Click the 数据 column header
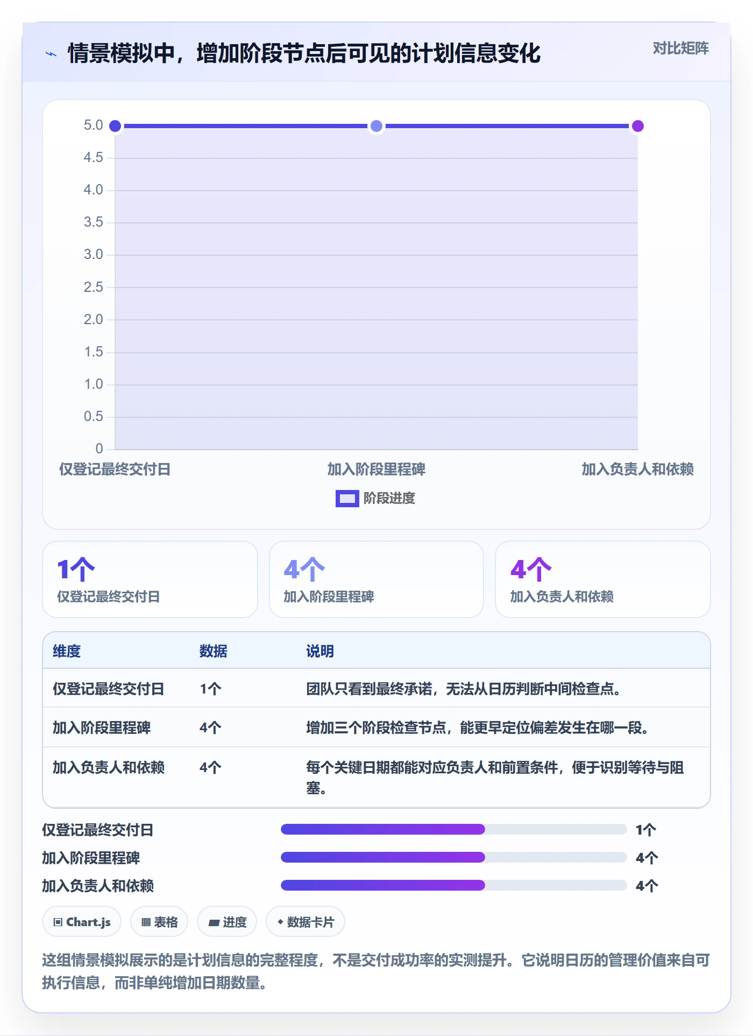 (x=214, y=651)
